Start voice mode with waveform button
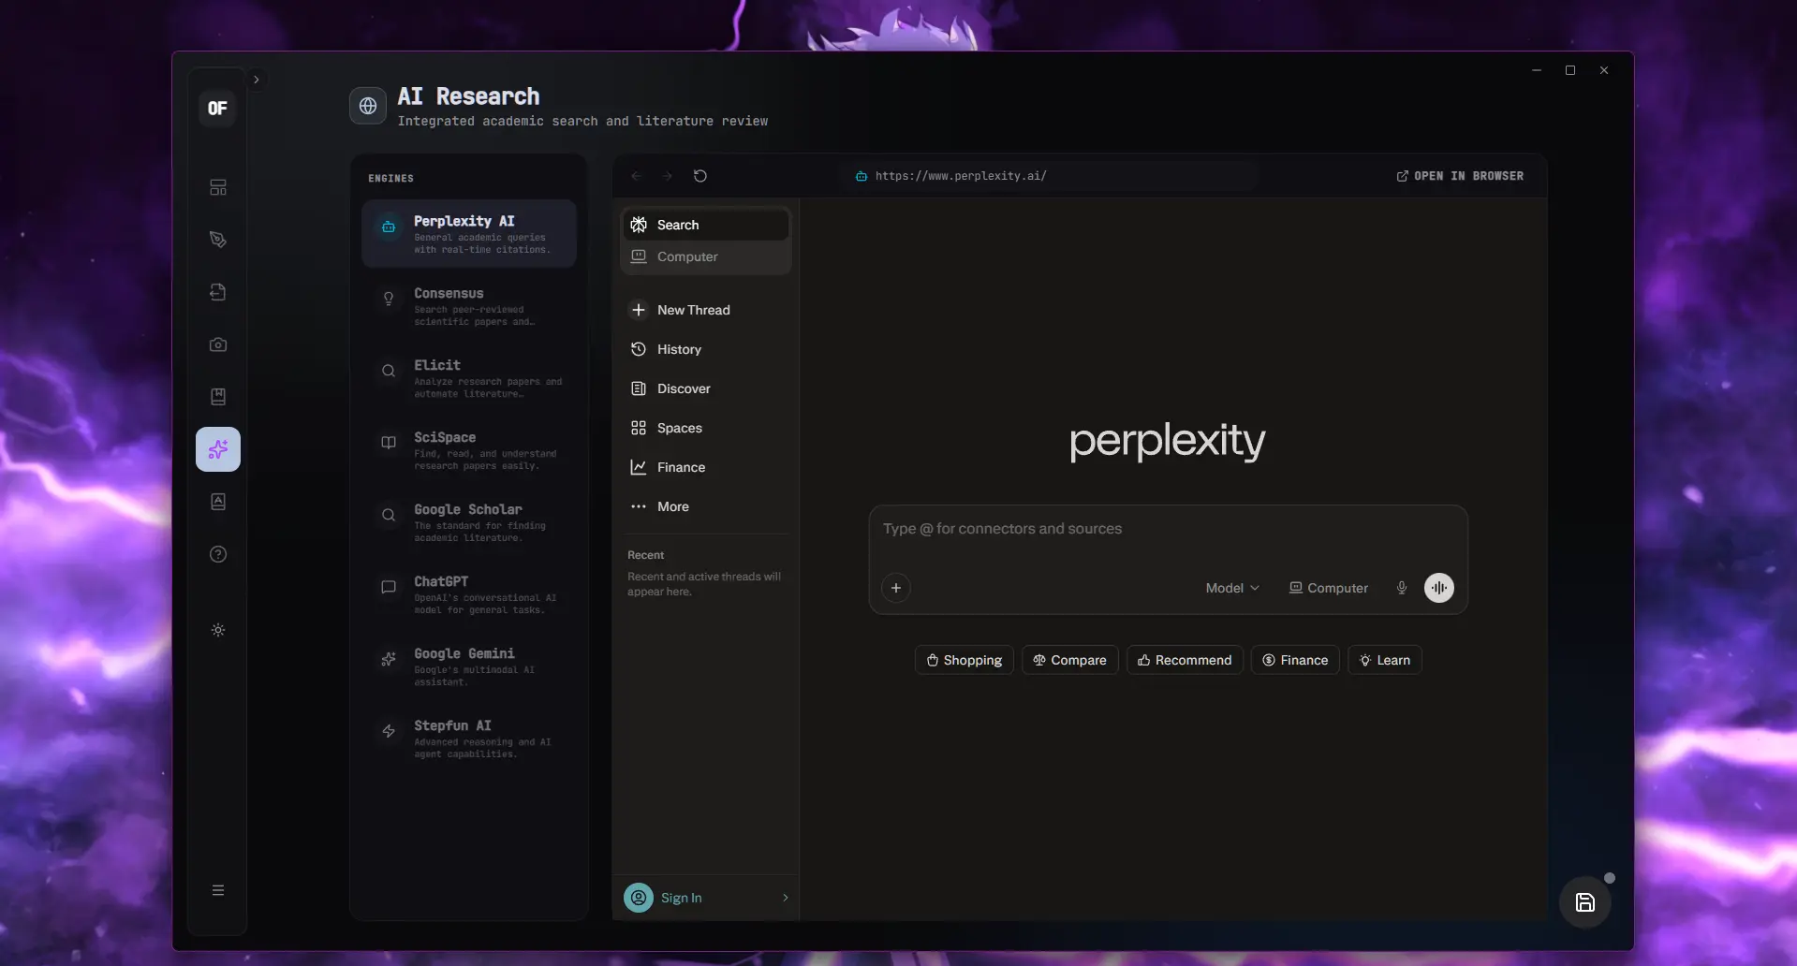 1439,588
